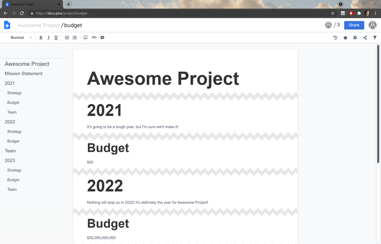This screenshot has width=381, height=244.
Task: Open the user account avatar icon
Action: coord(372,25)
